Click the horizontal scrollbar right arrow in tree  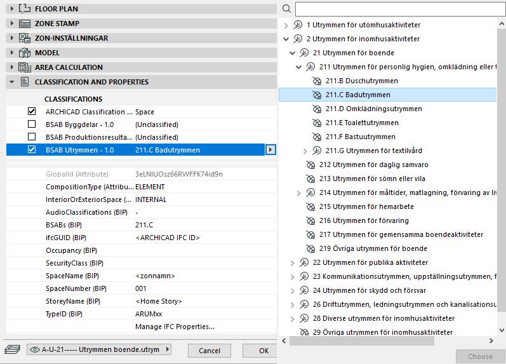(491, 340)
